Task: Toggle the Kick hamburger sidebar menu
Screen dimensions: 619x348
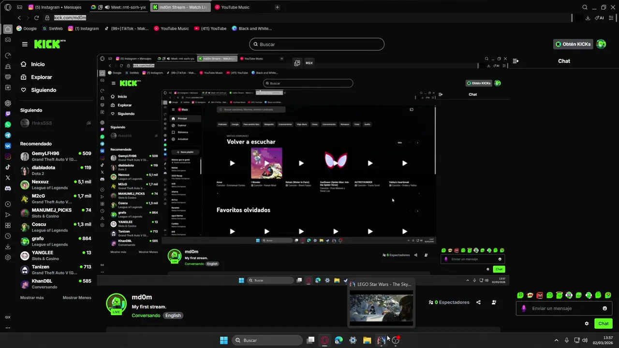Action: [x=25, y=44]
